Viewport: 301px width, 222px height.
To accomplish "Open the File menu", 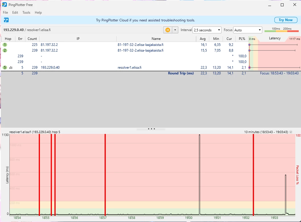I will [x=5, y=13].
